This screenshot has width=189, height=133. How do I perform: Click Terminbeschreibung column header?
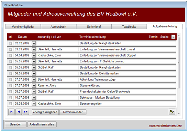[92, 37]
